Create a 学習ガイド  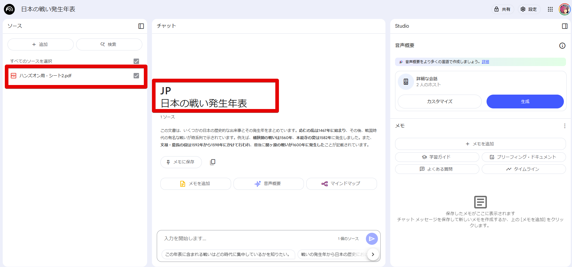coord(437,157)
